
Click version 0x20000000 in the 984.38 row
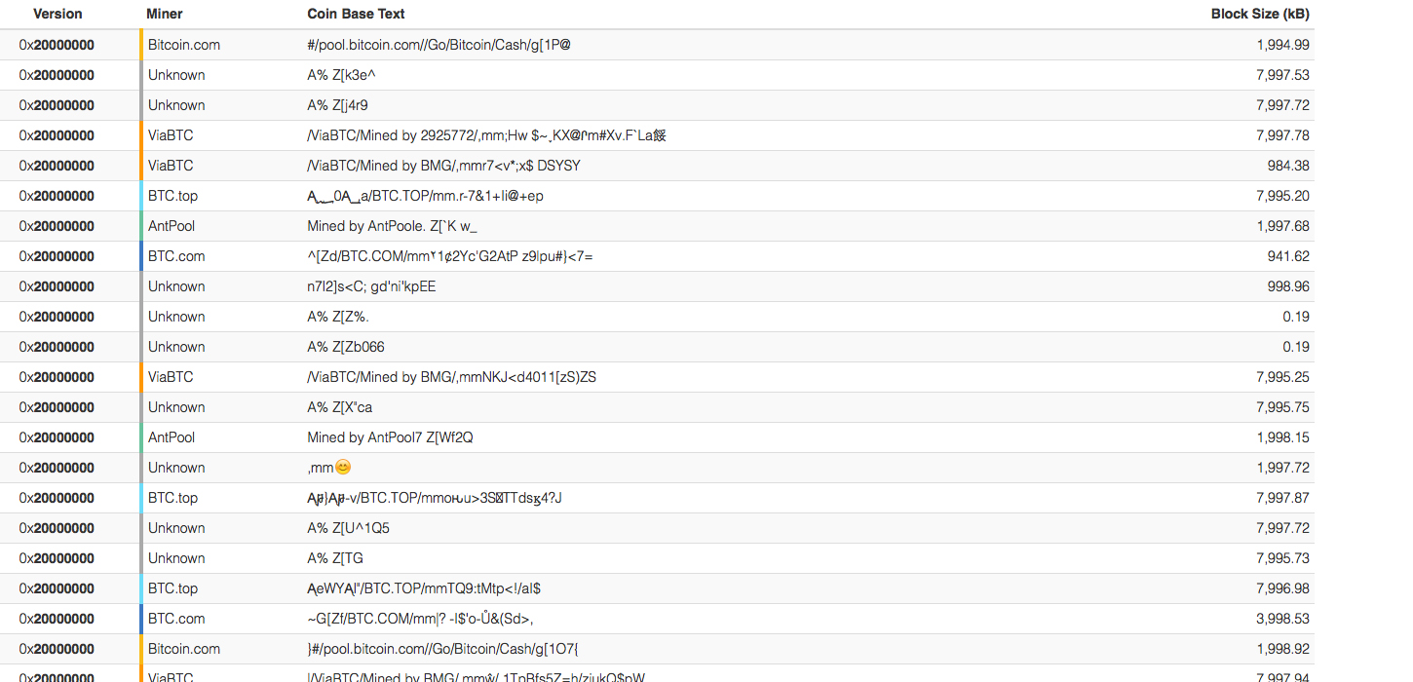pyautogui.click(x=57, y=166)
